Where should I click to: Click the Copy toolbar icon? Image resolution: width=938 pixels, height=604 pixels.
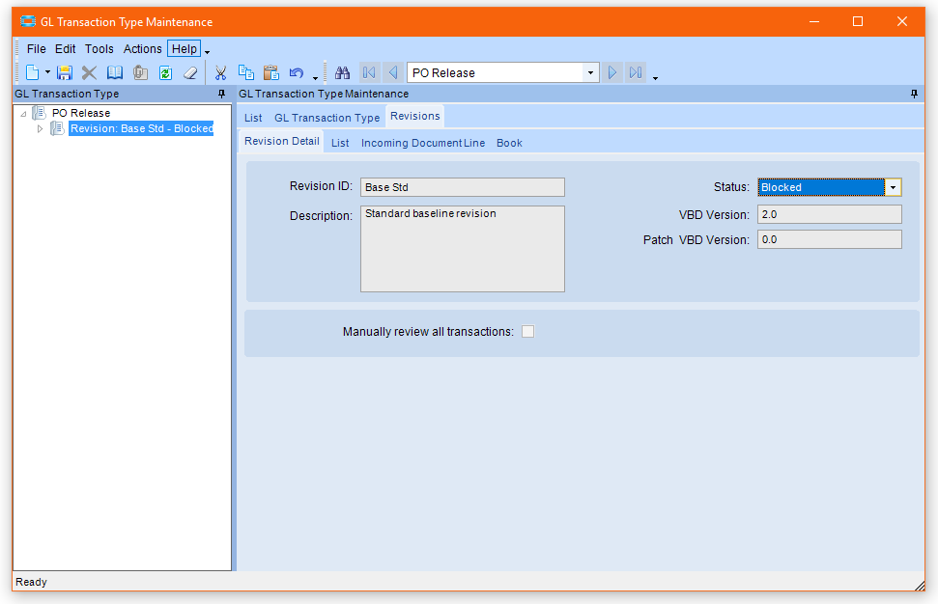[246, 72]
